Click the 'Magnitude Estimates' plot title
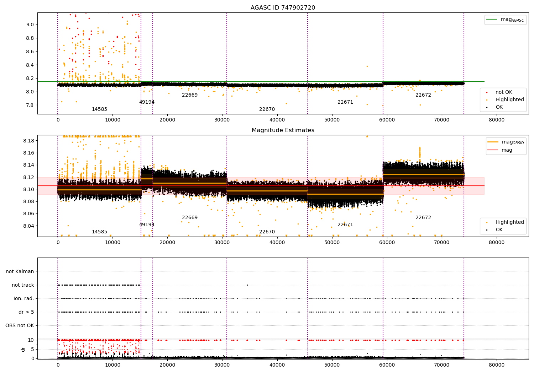 (283, 130)
